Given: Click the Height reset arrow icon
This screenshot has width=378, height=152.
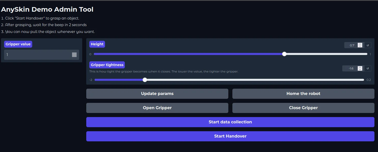Looking at the screenshot, I should pyautogui.click(x=368, y=45).
